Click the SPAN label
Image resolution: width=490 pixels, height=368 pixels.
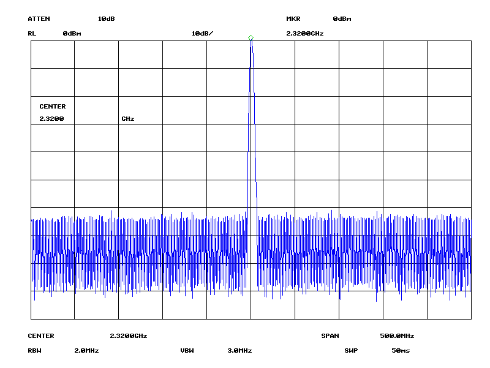330,335
